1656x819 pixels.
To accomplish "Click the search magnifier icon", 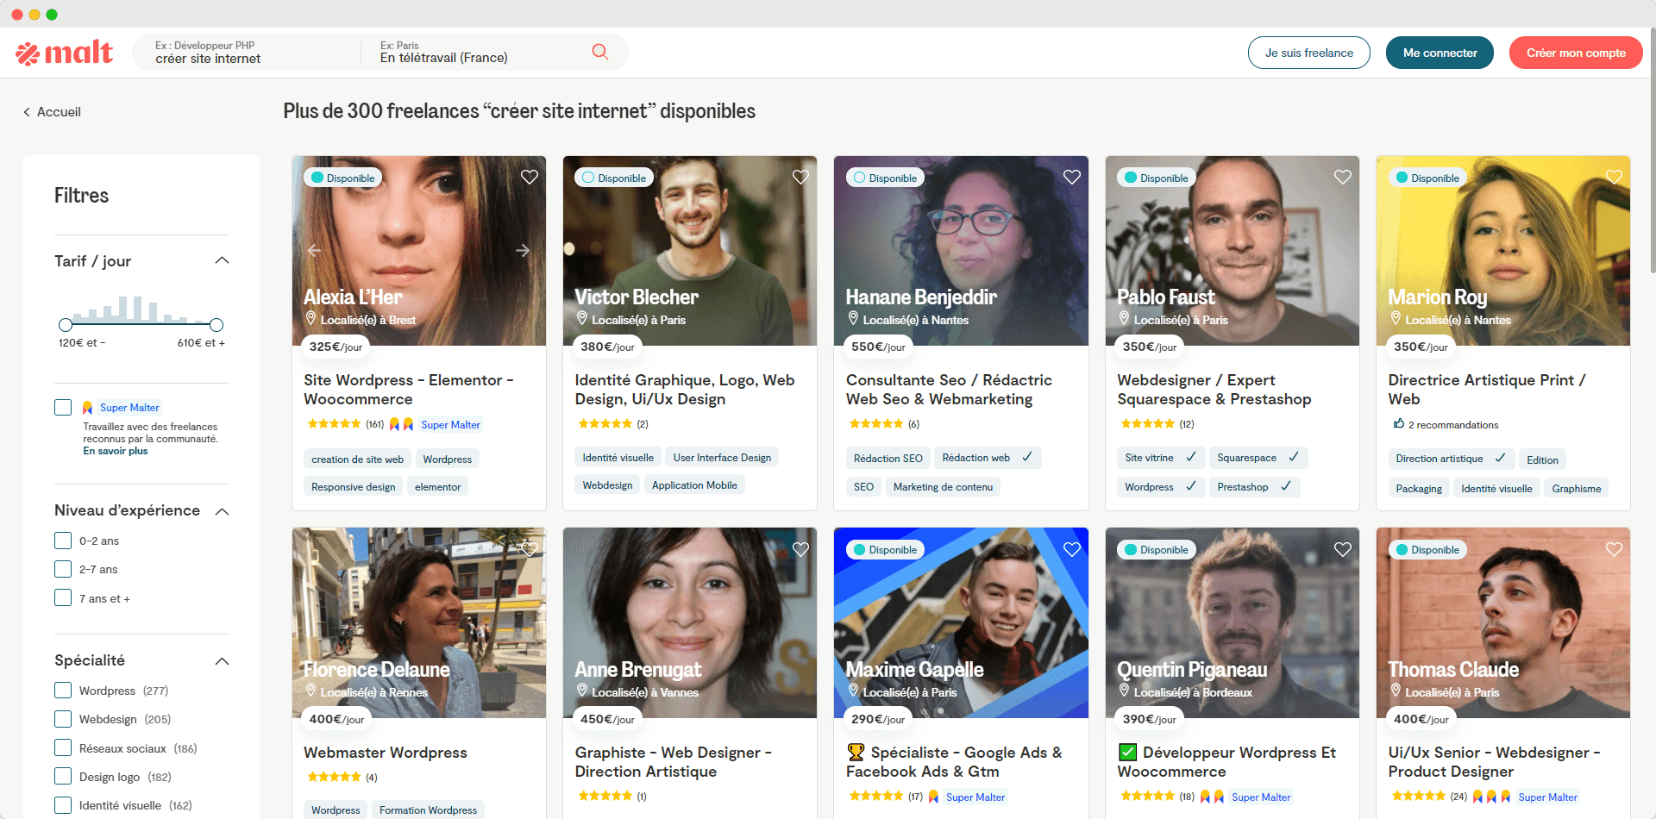I will (x=600, y=52).
